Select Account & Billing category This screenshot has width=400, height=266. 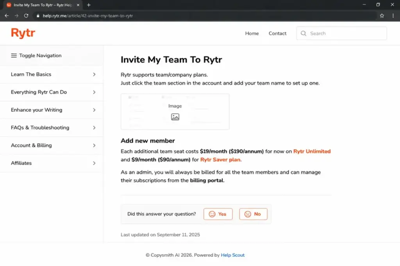click(x=52, y=145)
